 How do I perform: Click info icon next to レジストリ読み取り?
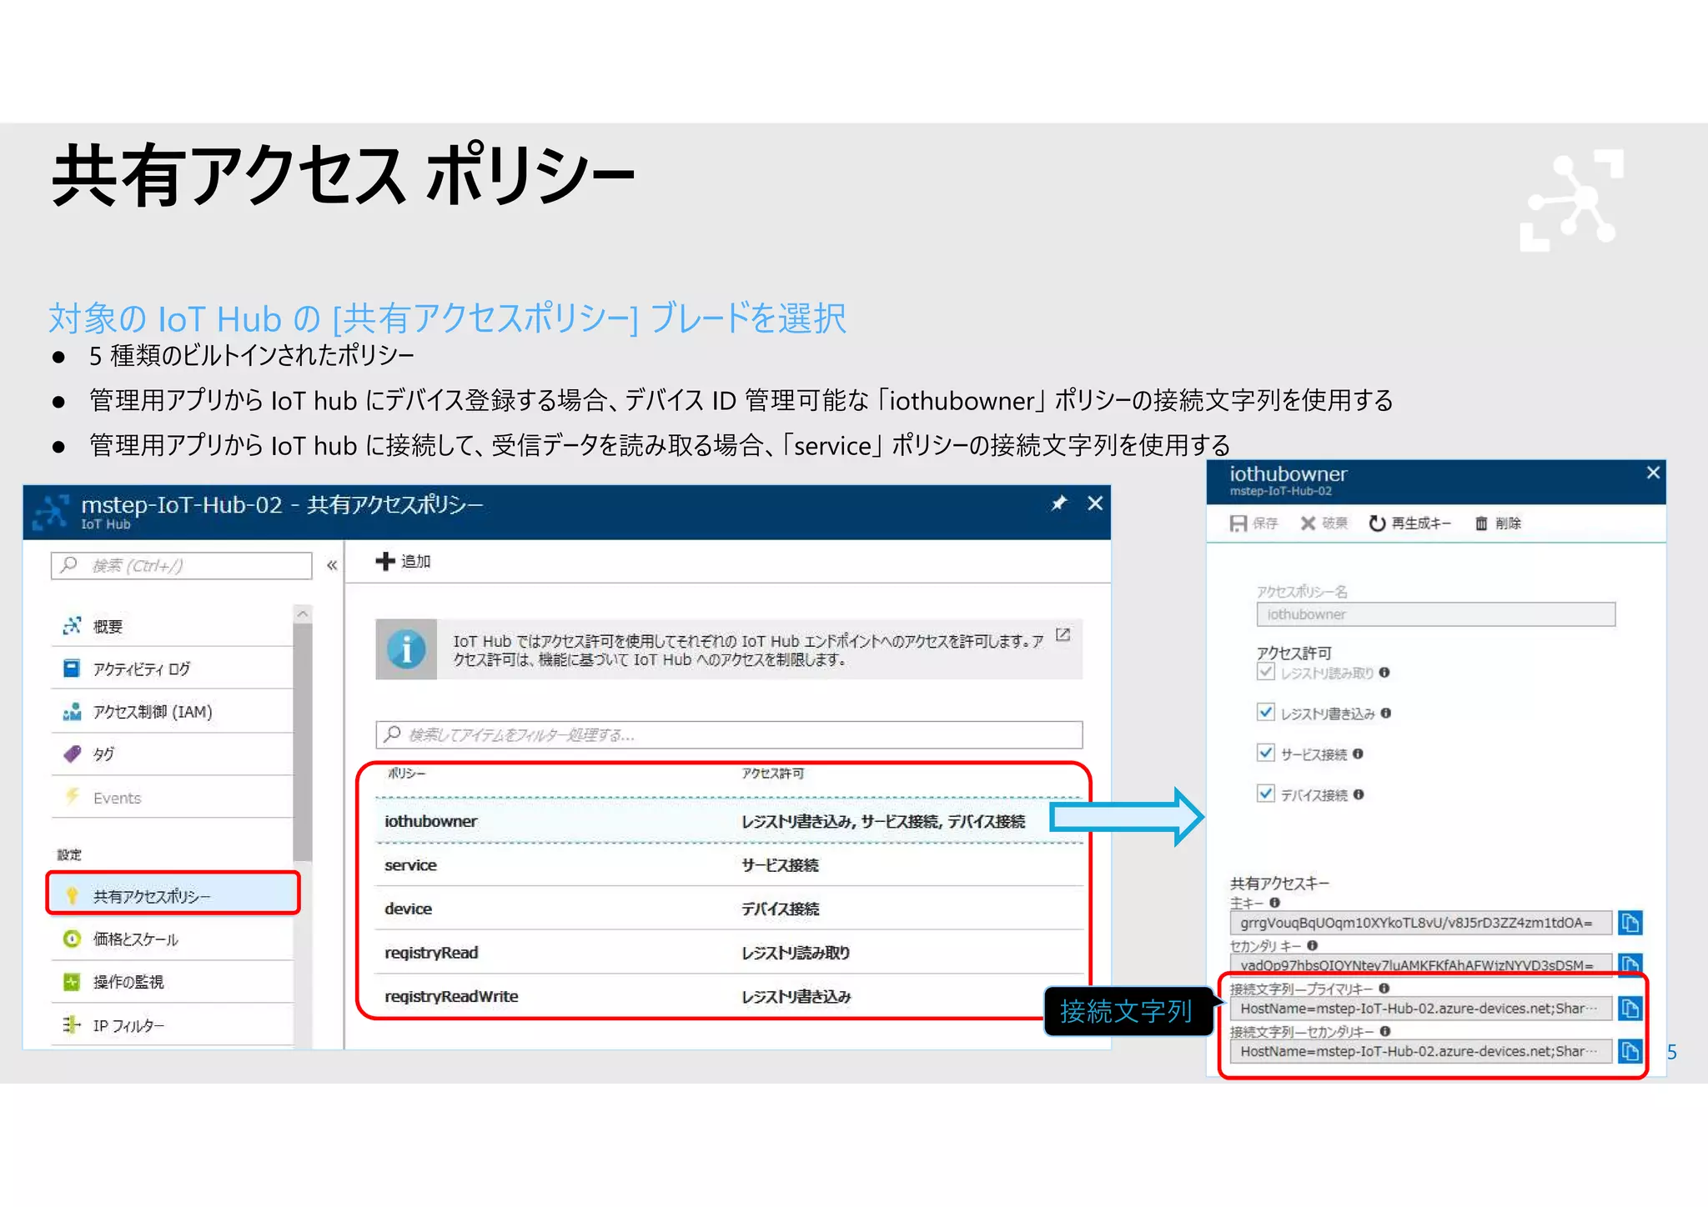click(1384, 673)
